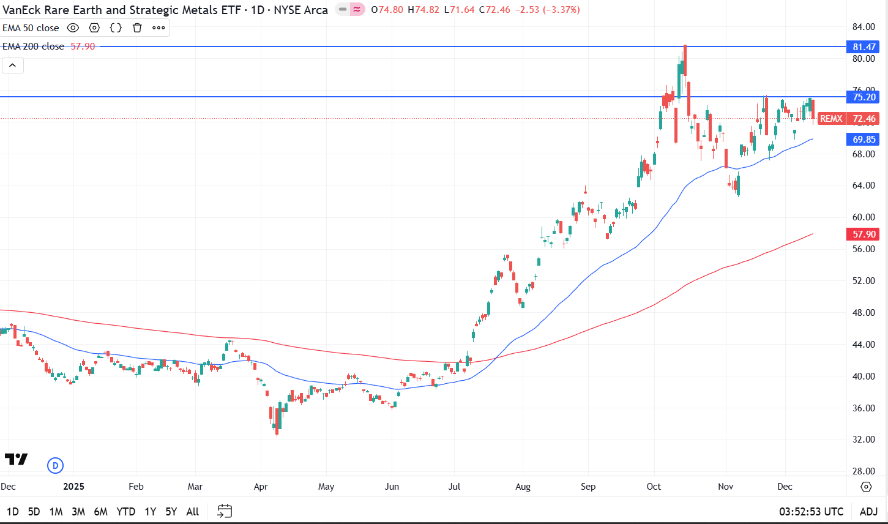Image resolution: width=888 pixels, height=524 pixels.
Task: Collapse the indicator legend with chevron
Action: tap(13, 65)
